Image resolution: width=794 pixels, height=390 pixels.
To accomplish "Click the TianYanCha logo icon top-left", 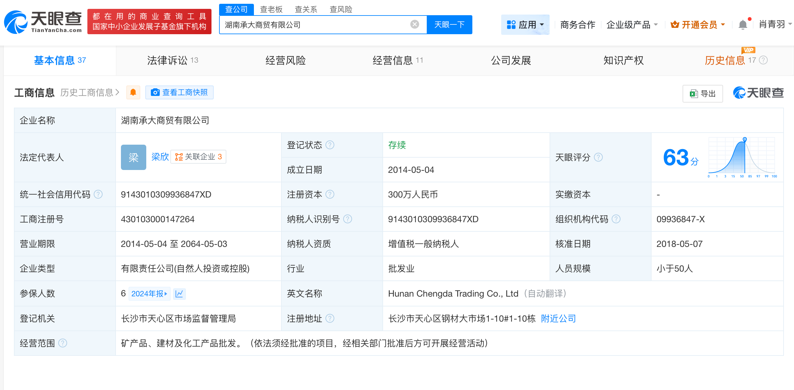I will [x=16, y=22].
